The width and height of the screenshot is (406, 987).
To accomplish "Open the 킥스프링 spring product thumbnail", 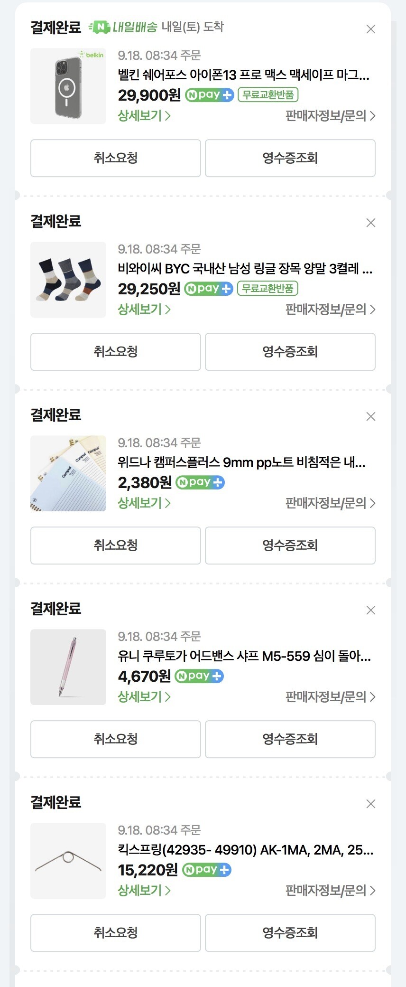I will [68, 861].
